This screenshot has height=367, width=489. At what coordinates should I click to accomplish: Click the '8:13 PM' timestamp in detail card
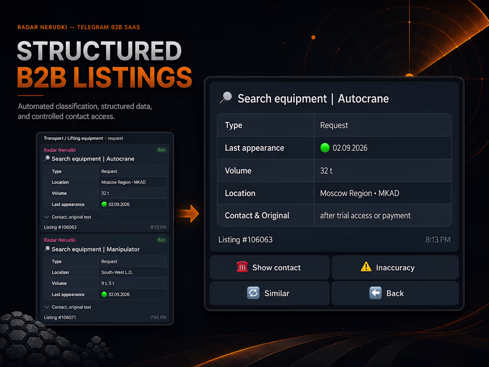[438, 240]
